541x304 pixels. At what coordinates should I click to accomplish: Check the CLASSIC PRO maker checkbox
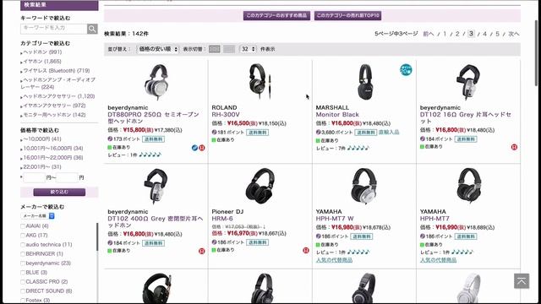[x=23, y=282]
